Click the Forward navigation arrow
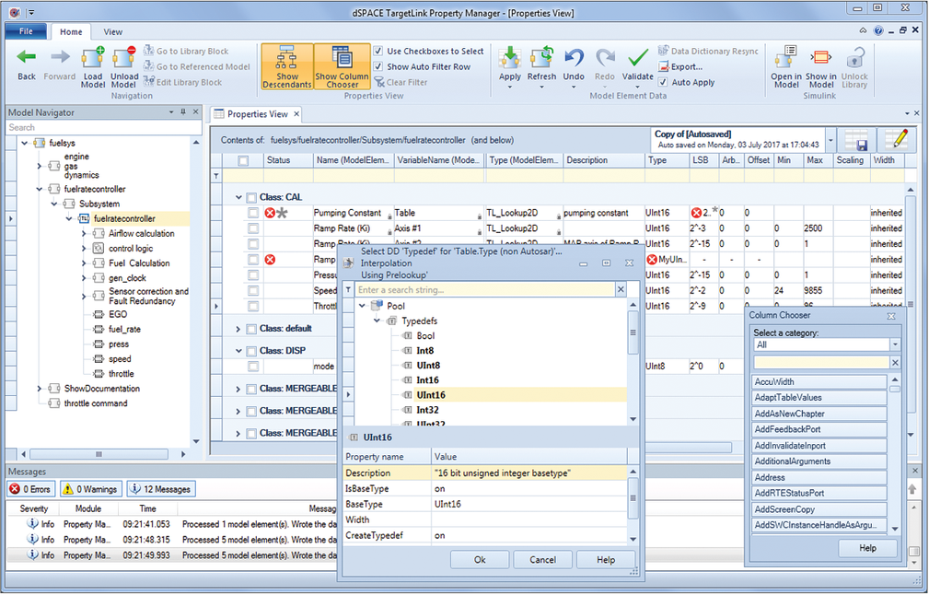929x595 pixels. 59,57
